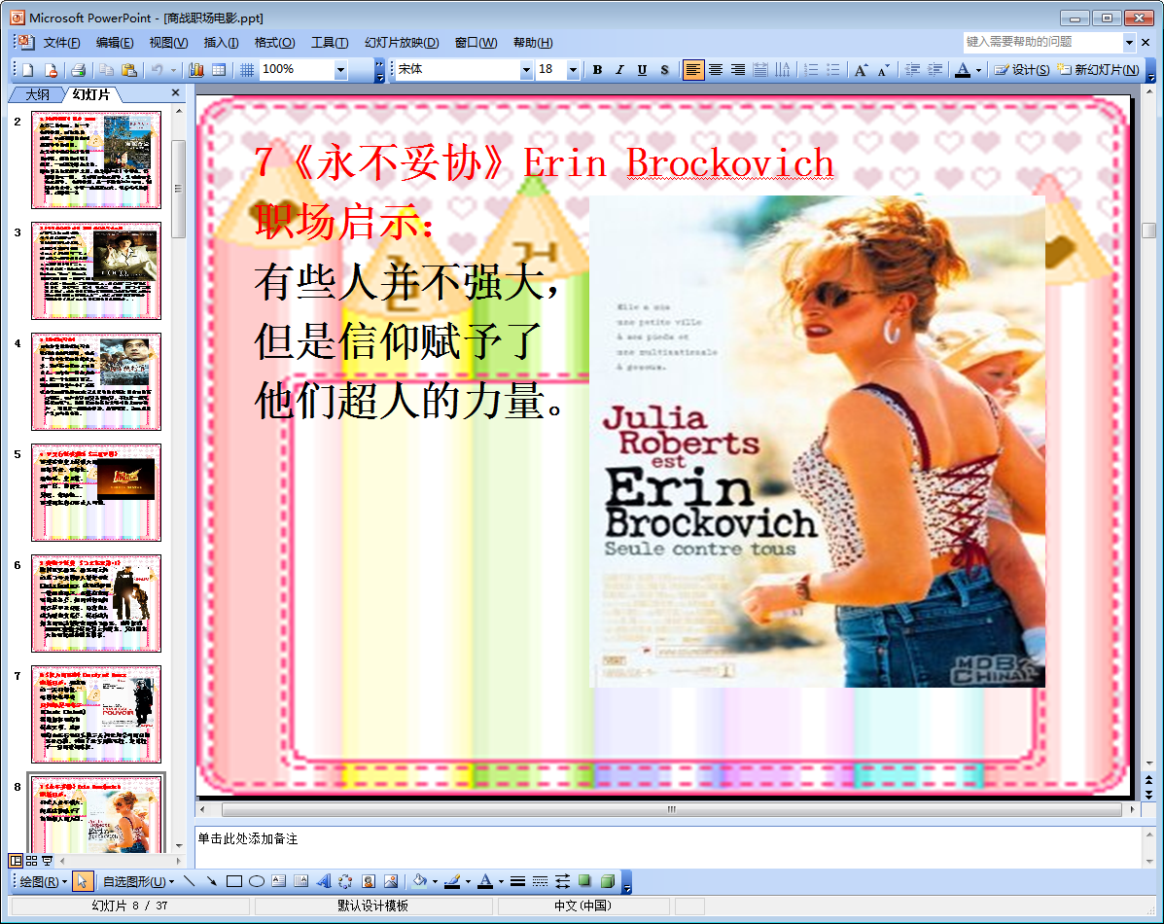Screen dimensions: 1164x924
Task: Close the slides thumbnail pane
Action: 175,92
